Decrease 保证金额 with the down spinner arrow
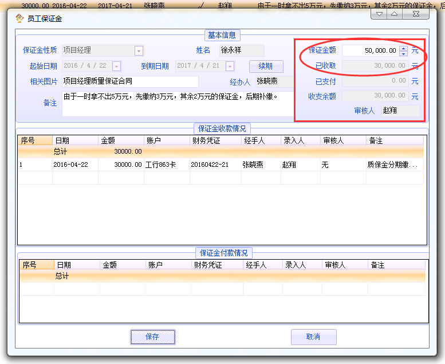The width and height of the screenshot is (445, 364). (x=404, y=53)
